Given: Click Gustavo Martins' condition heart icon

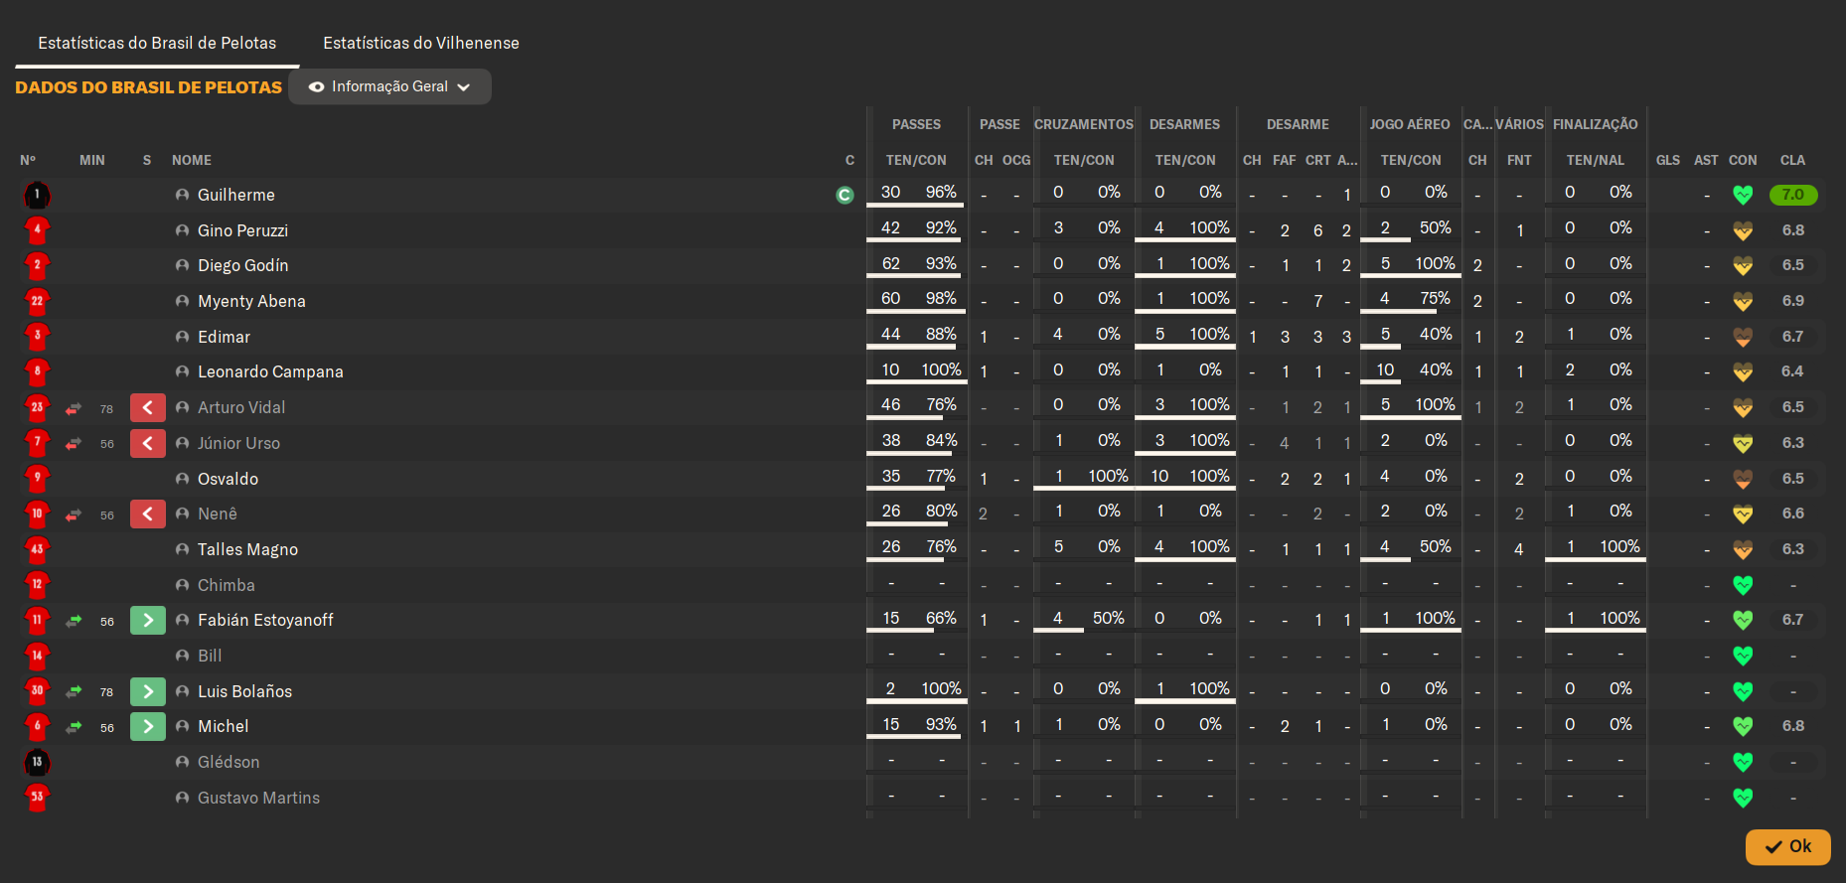Looking at the screenshot, I should point(1743,798).
